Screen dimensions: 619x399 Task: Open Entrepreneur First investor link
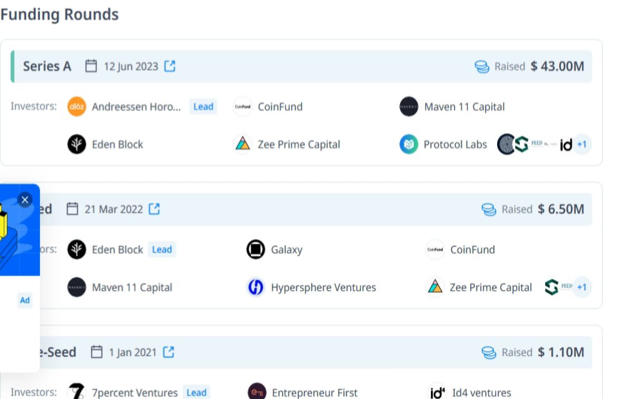coord(315,393)
